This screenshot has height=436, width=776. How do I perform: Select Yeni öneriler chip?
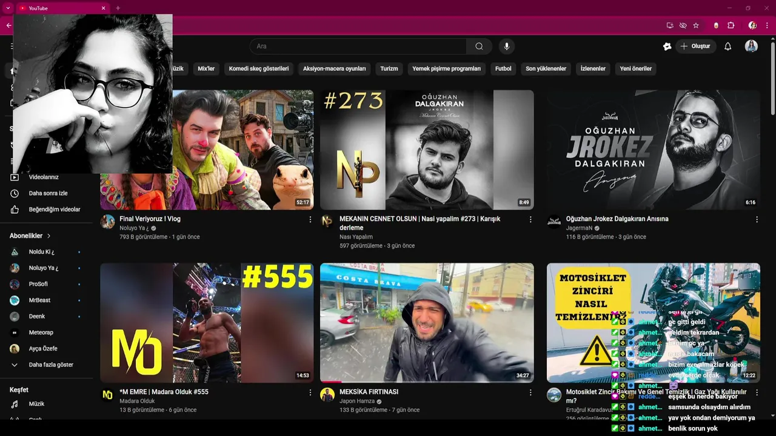(636, 69)
